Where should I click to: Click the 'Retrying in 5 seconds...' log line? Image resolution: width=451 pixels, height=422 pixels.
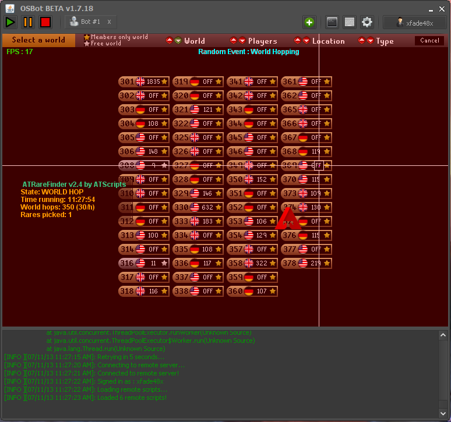click(84, 357)
